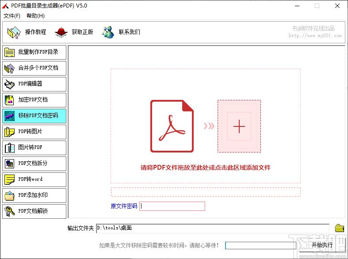348x259 pixels.
Task: Click the 获取正版 red download icon
Action: tap(61, 32)
